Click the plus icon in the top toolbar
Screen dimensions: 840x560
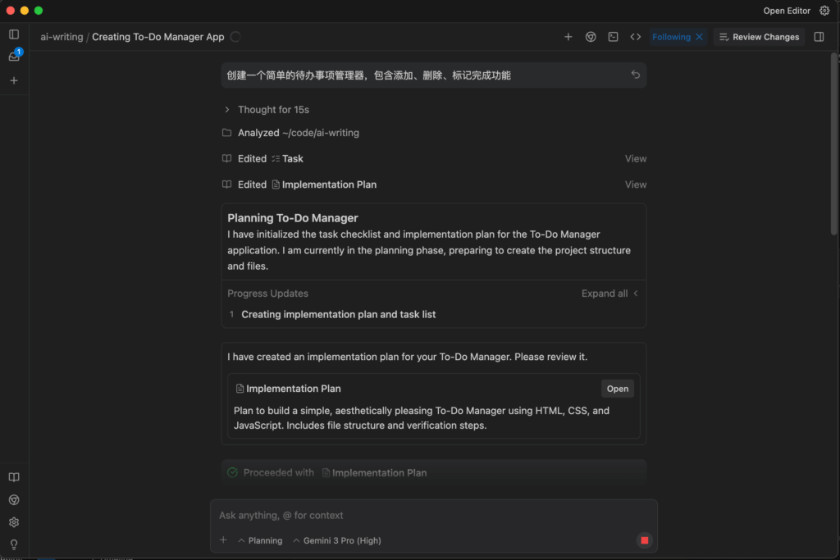568,37
